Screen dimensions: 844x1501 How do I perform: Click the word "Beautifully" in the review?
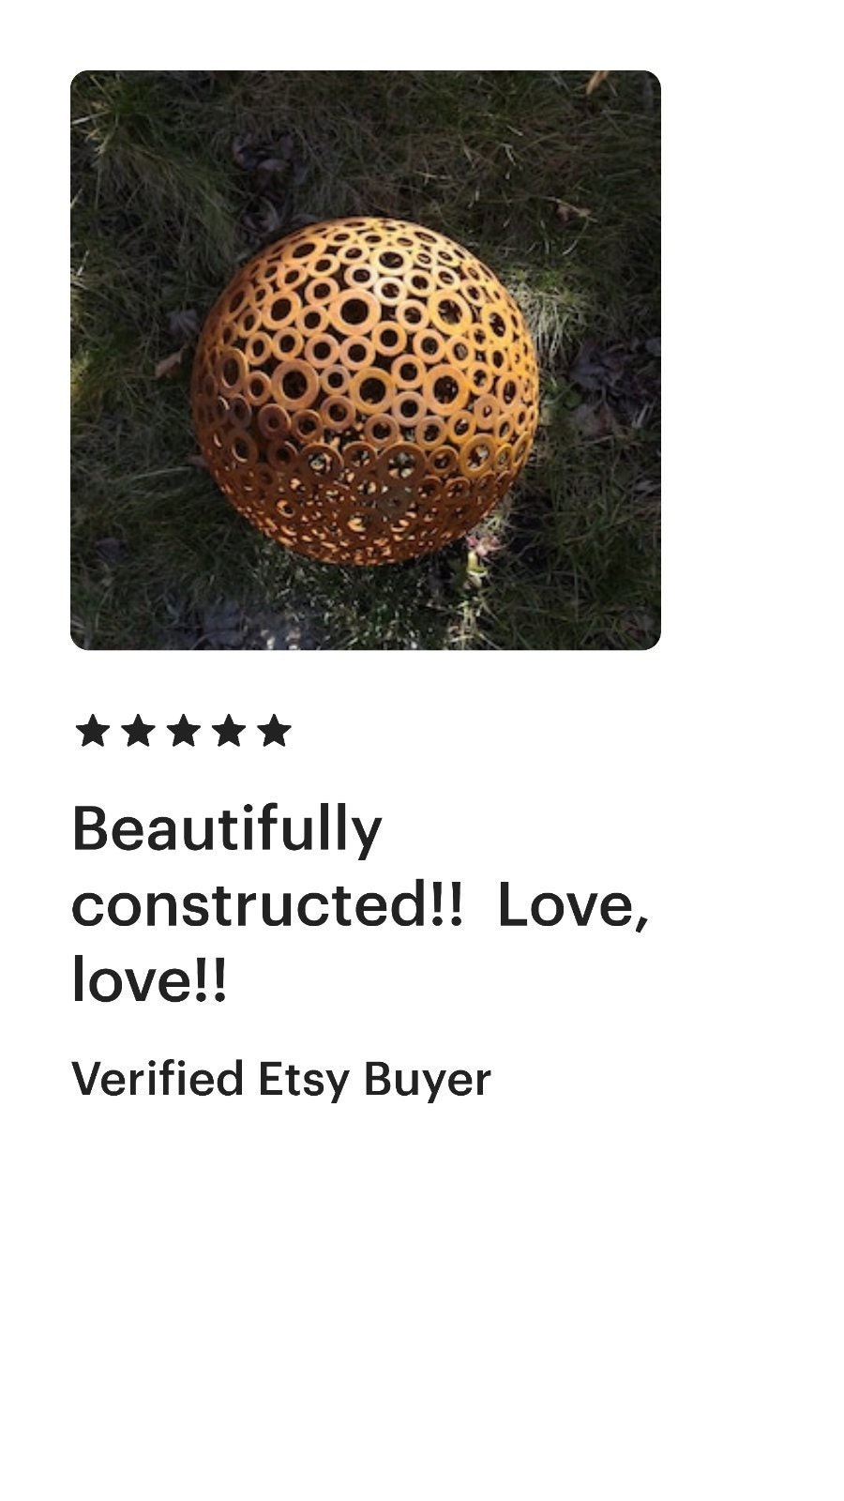pyautogui.click(x=227, y=829)
